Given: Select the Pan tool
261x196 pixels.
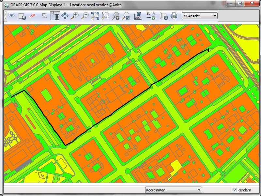Looking at the screenshot, I should (65, 16).
